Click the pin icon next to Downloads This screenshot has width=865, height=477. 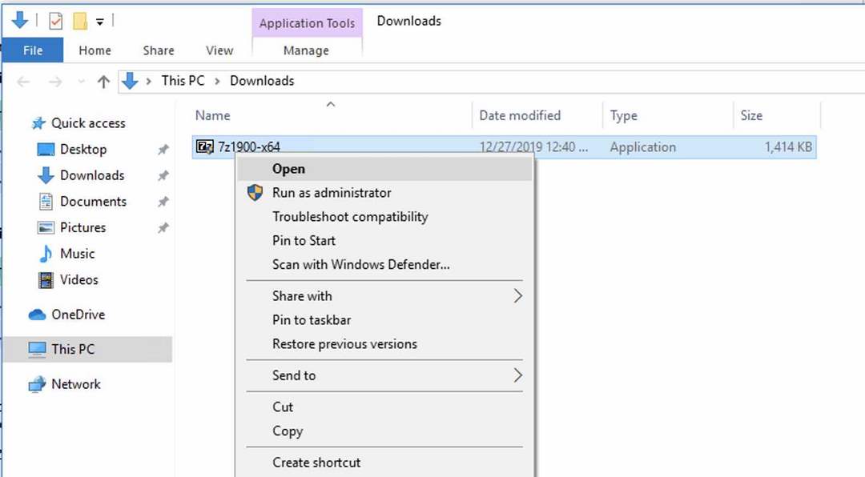(163, 175)
